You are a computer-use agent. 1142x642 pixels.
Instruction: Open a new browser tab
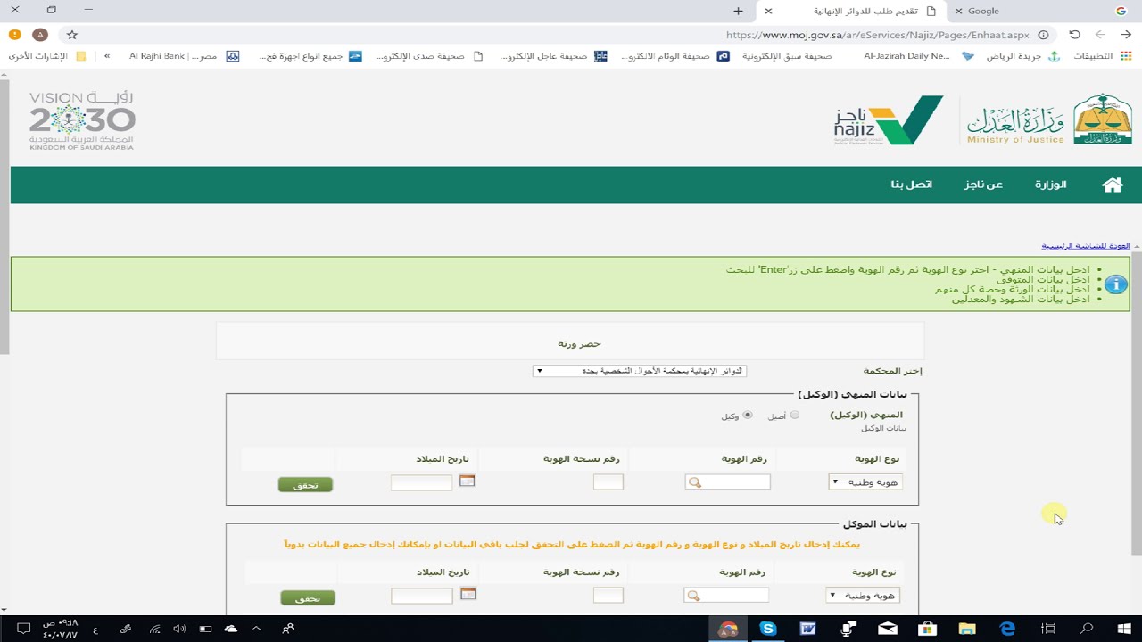coord(738,11)
